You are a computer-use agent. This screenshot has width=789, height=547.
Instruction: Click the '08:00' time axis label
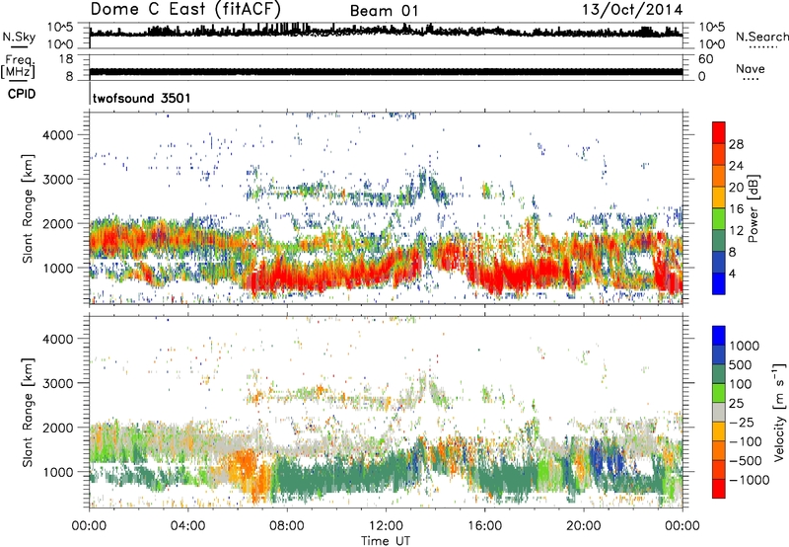click(287, 526)
